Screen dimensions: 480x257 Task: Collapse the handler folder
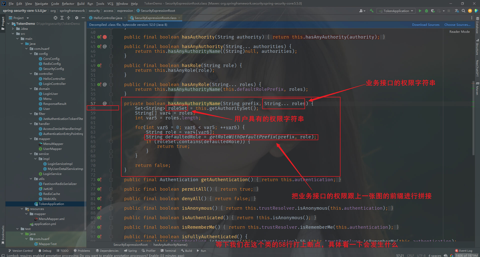coord(31,124)
